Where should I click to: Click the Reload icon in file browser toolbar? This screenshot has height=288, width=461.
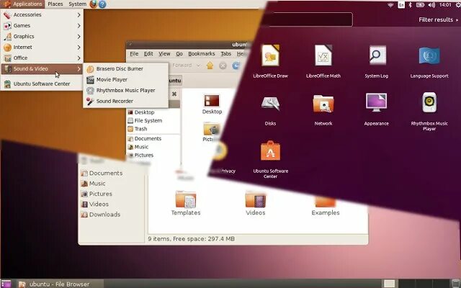pos(236,66)
